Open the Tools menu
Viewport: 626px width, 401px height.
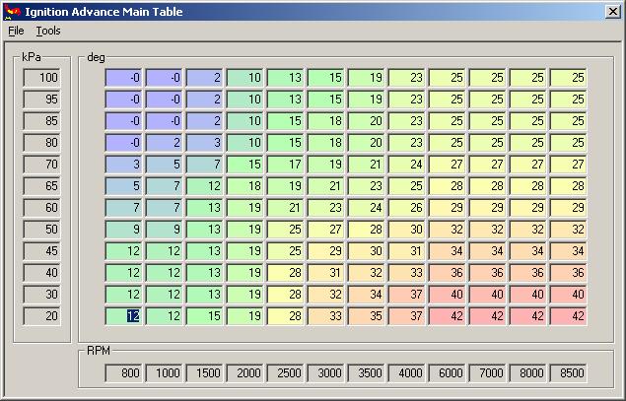point(48,31)
